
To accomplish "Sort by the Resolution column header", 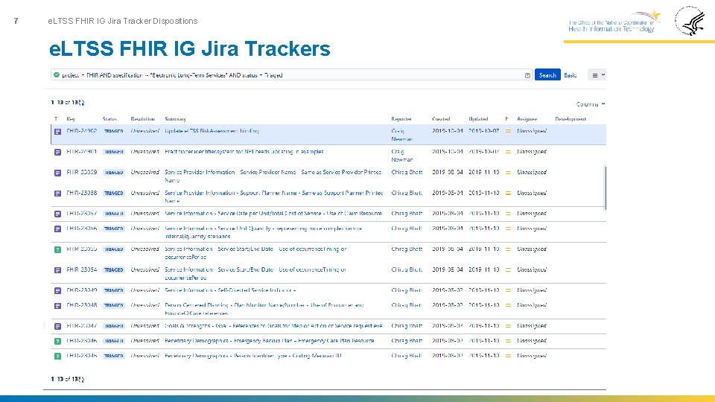I will click(x=143, y=119).
